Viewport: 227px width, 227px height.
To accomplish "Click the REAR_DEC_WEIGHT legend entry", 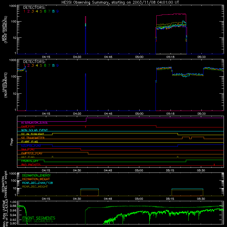I will click(x=35, y=187).
